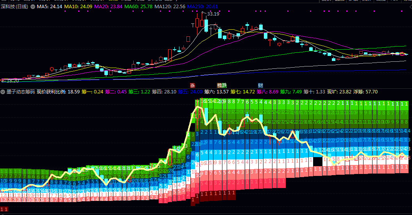This screenshot has width=412, height=215.
Task: Open the dropdown beside 深科技(日线)
Action: click(x=33, y=7)
